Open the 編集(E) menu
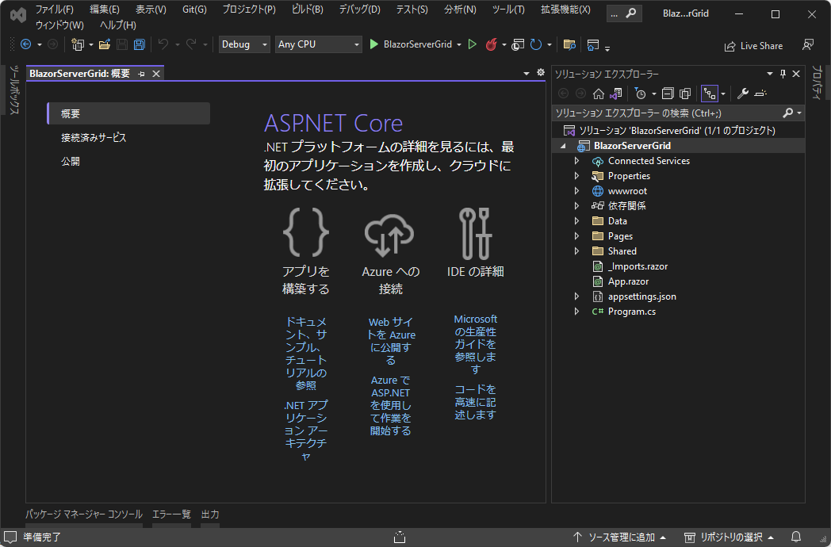 105,10
